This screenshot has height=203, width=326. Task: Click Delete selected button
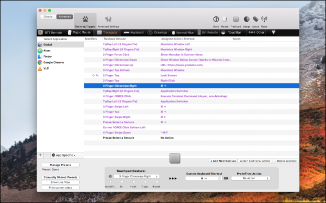click(x=286, y=161)
